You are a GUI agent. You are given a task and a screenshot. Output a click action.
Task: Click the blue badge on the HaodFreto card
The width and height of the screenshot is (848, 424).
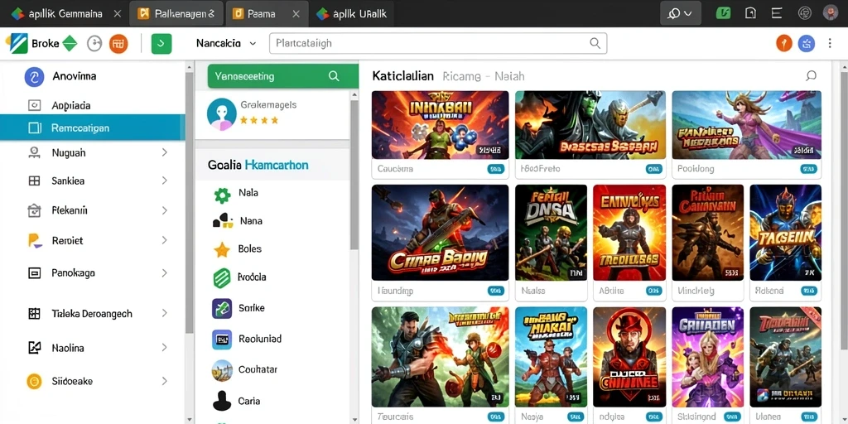(654, 169)
